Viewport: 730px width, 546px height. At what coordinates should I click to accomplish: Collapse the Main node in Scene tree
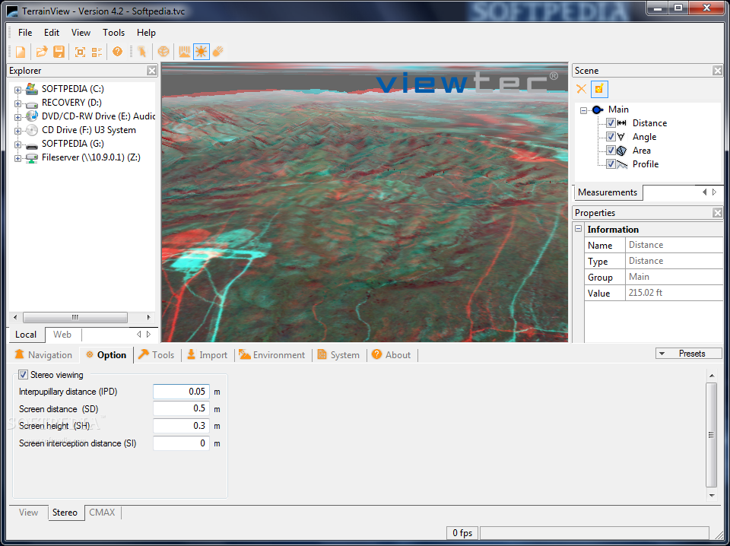[x=583, y=111]
